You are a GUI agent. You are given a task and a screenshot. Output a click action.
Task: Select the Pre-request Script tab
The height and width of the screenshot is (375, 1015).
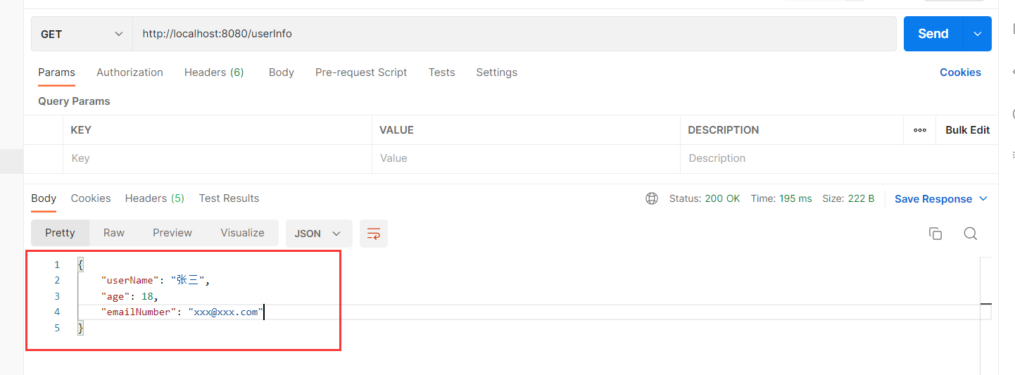point(361,72)
